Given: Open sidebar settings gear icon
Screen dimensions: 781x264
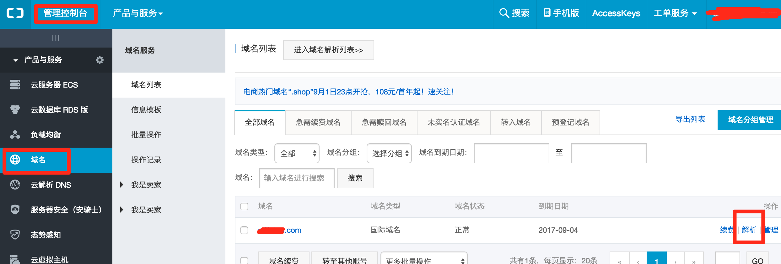Looking at the screenshot, I should coord(100,60).
